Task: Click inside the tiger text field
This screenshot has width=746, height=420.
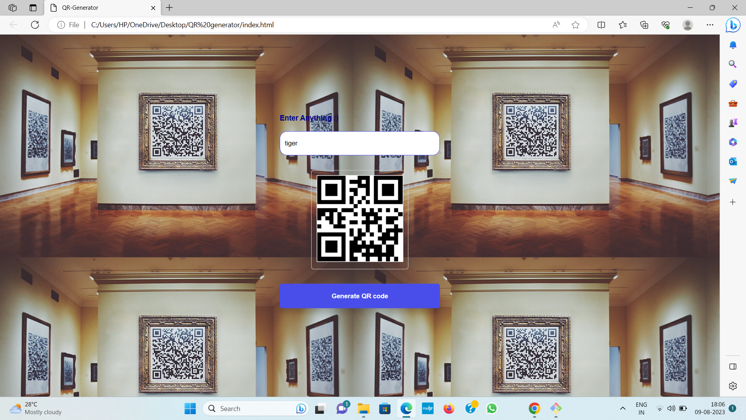Action: click(359, 143)
